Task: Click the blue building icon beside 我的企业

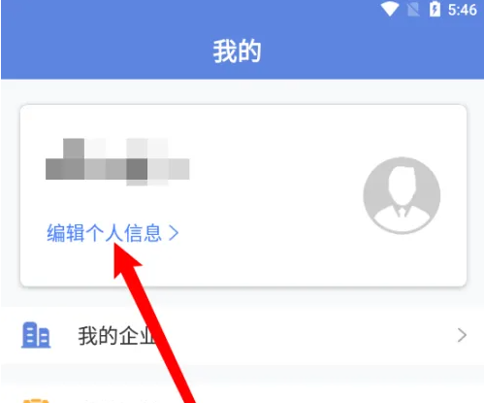Action: pos(36,335)
